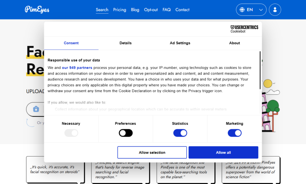Click the camera upload icon
The image size is (306, 184).
36,109
